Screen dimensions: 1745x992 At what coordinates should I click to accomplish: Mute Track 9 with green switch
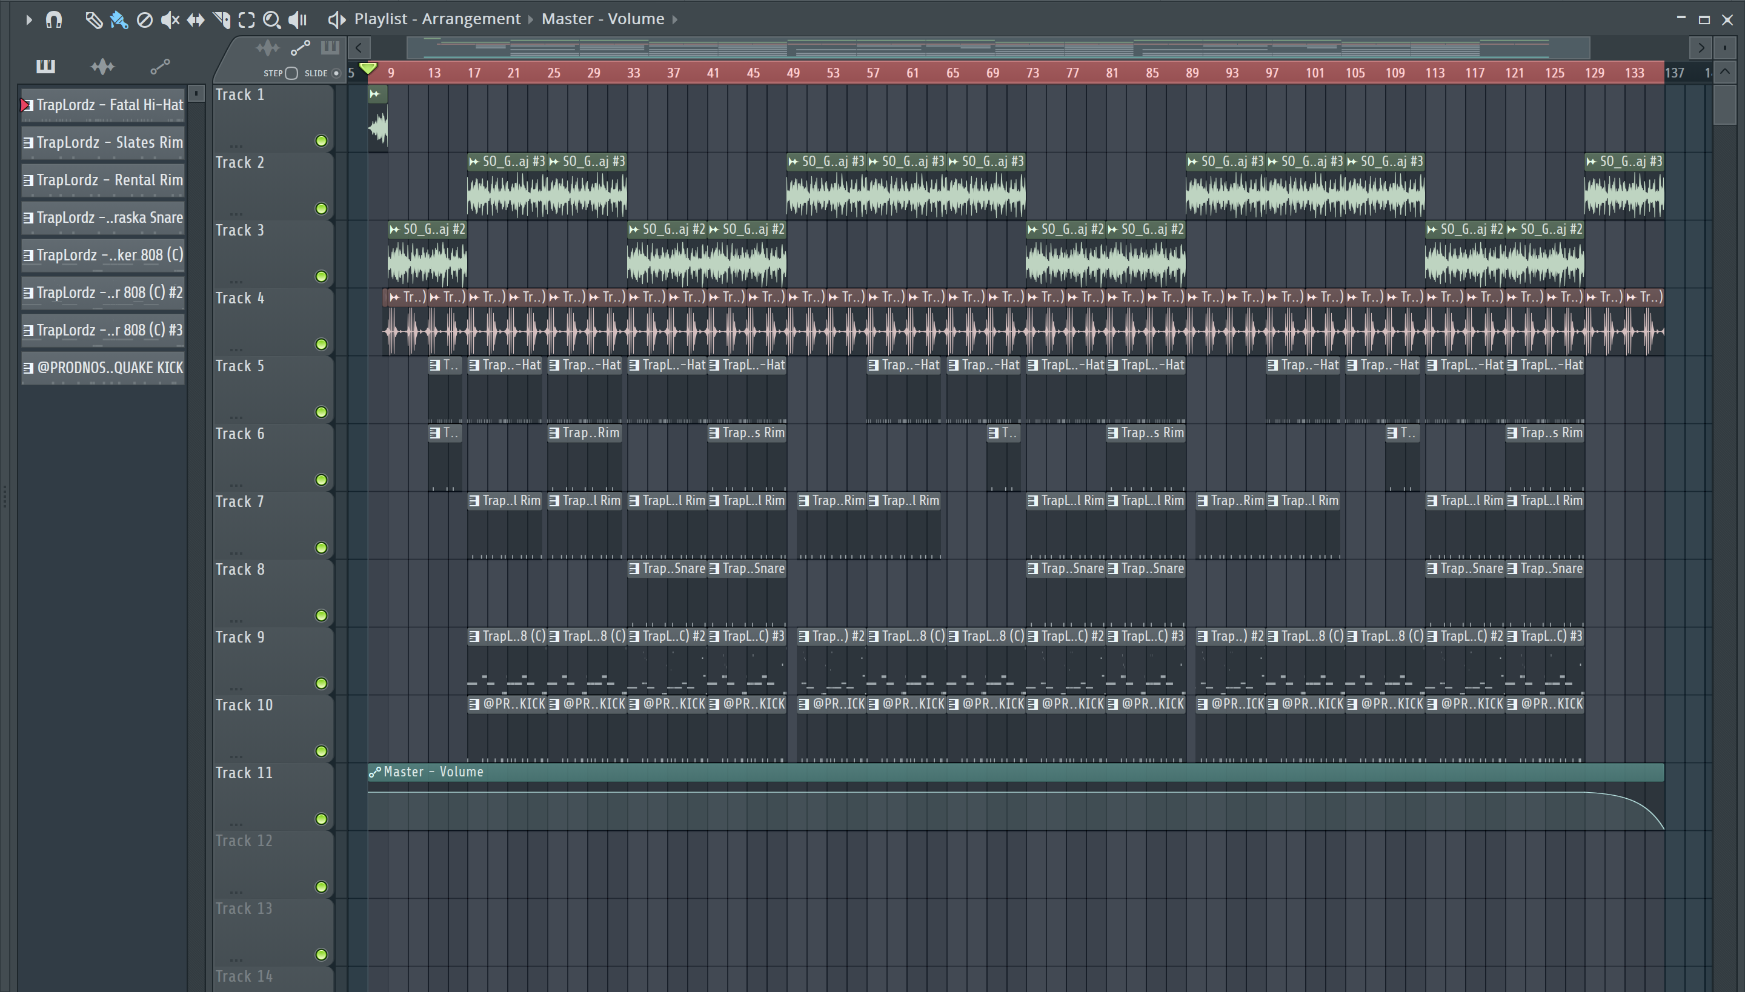tap(321, 683)
